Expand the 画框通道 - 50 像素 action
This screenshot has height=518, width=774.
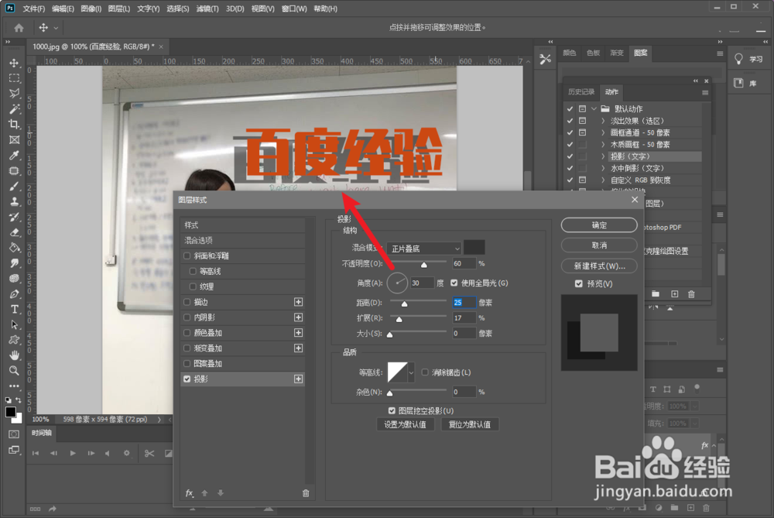[x=603, y=132]
